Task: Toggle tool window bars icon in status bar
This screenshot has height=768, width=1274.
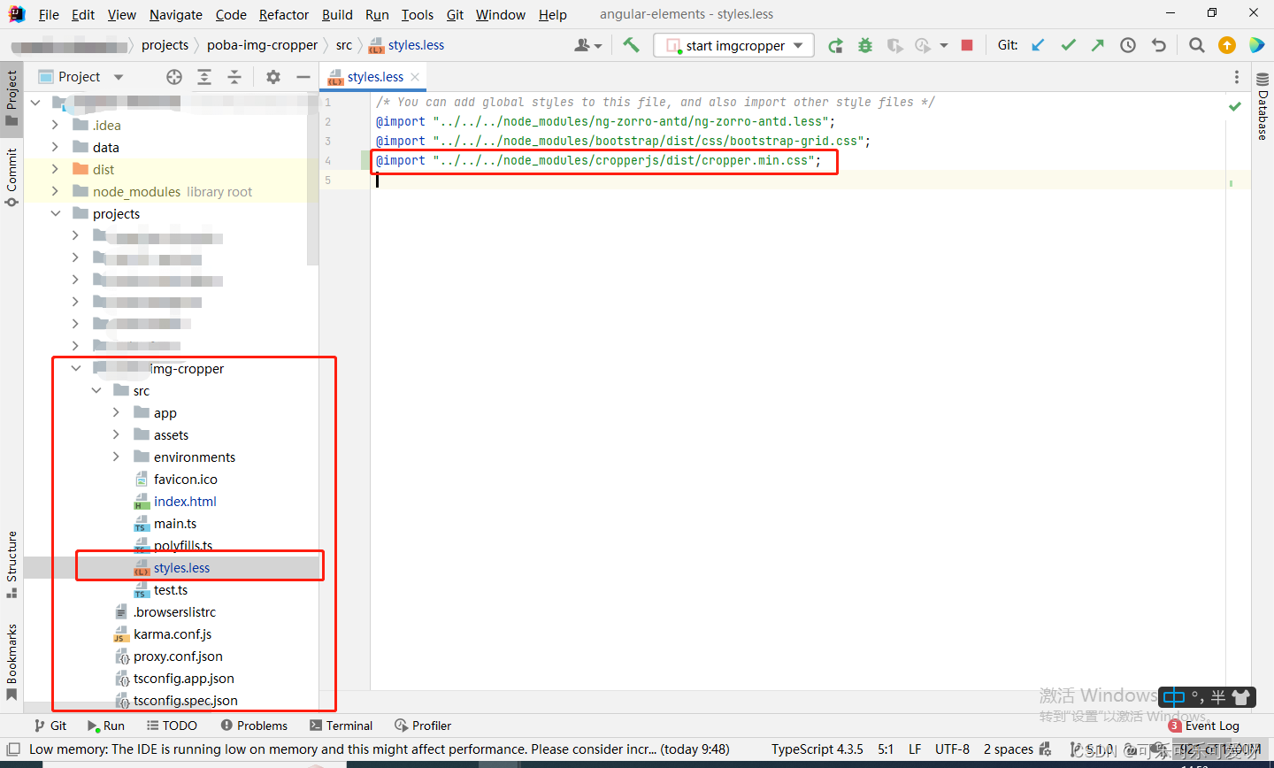Action: [x=13, y=749]
